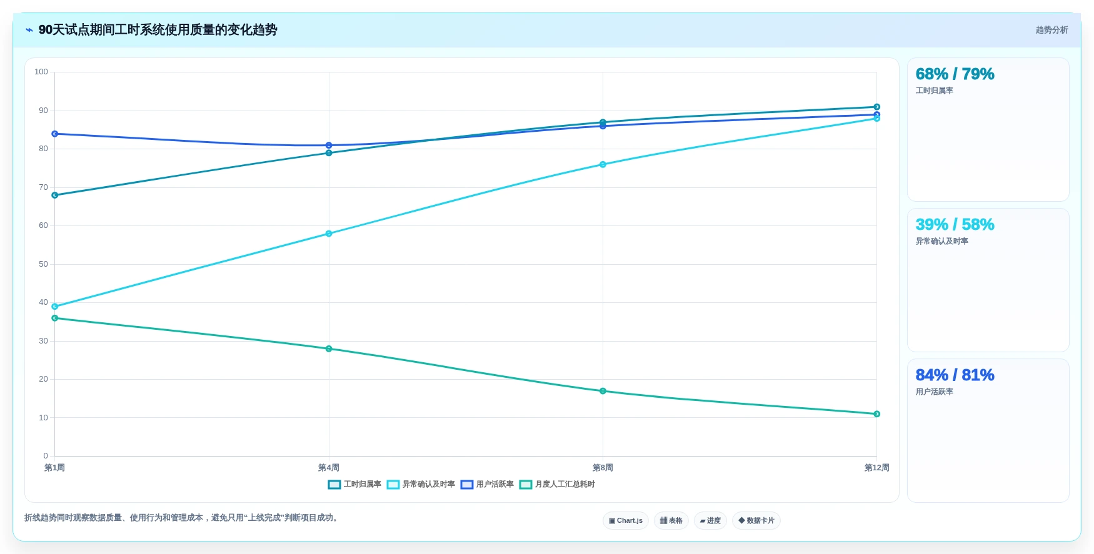The width and height of the screenshot is (1094, 554).
Task: Click the 趋势分析 label
Action: 1051,30
